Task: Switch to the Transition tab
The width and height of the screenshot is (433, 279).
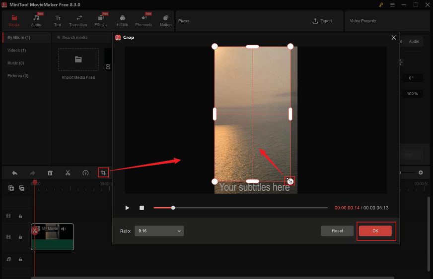Action: (78, 20)
